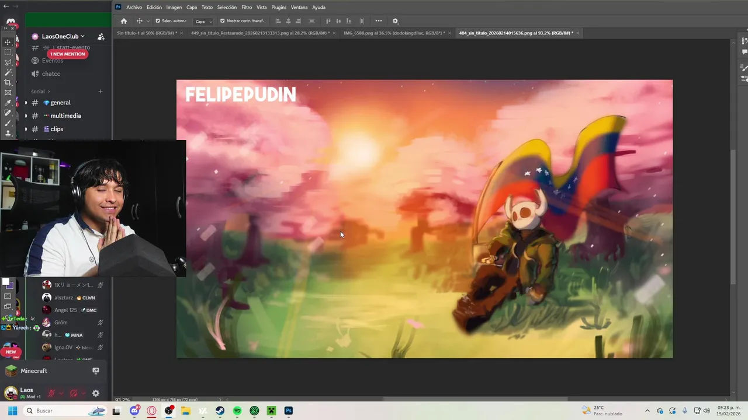This screenshot has width=748, height=420.
Task: Align right edges in options bar
Action: pyautogui.click(x=298, y=21)
